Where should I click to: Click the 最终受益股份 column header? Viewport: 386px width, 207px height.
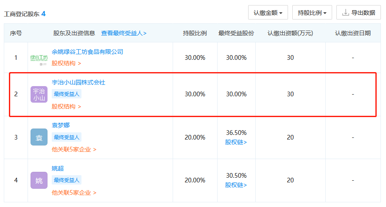tap(236, 33)
